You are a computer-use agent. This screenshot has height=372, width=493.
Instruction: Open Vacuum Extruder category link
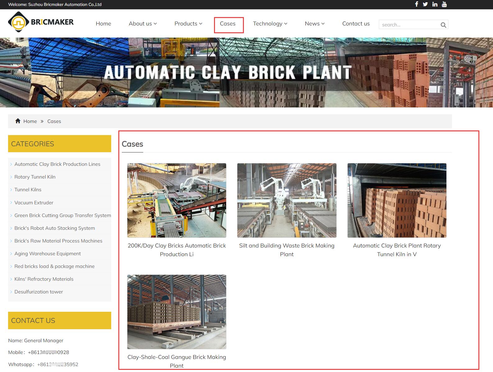coord(34,203)
